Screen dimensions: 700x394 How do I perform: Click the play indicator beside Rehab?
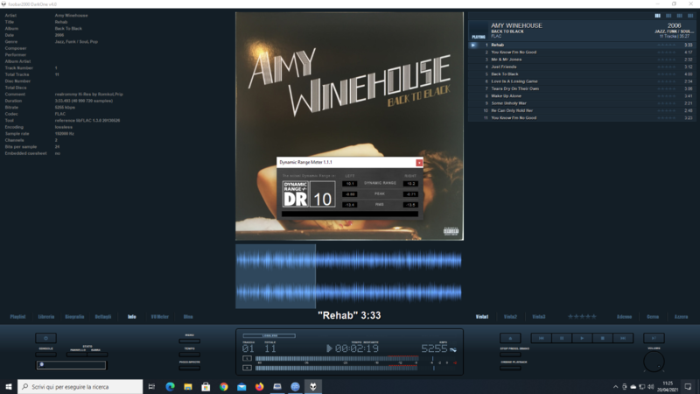(x=473, y=45)
